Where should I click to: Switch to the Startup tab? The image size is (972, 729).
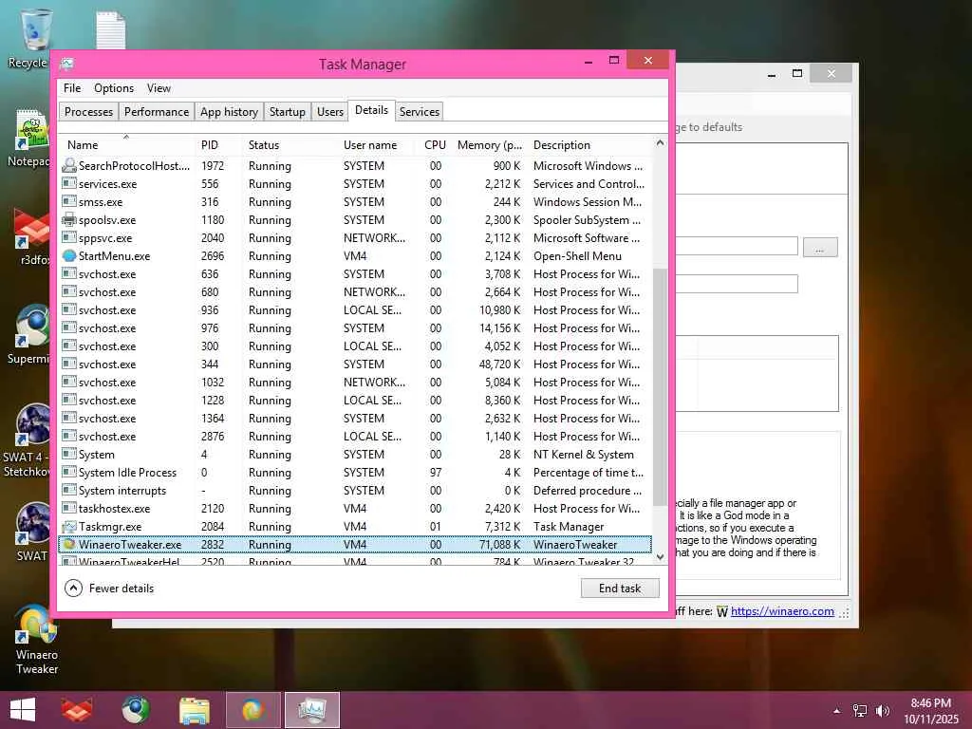pyautogui.click(x=287, y=112)
